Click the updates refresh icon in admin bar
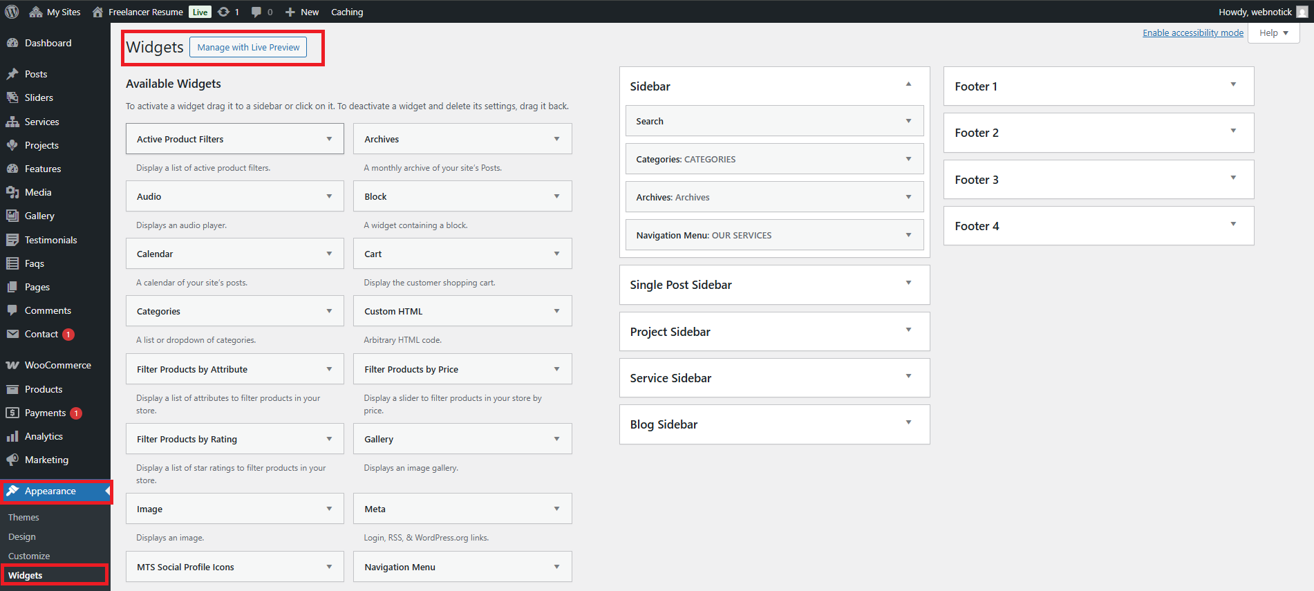The height and width of the screenshot is (591, 1314). pyautogui.click(x=223, y=12)
